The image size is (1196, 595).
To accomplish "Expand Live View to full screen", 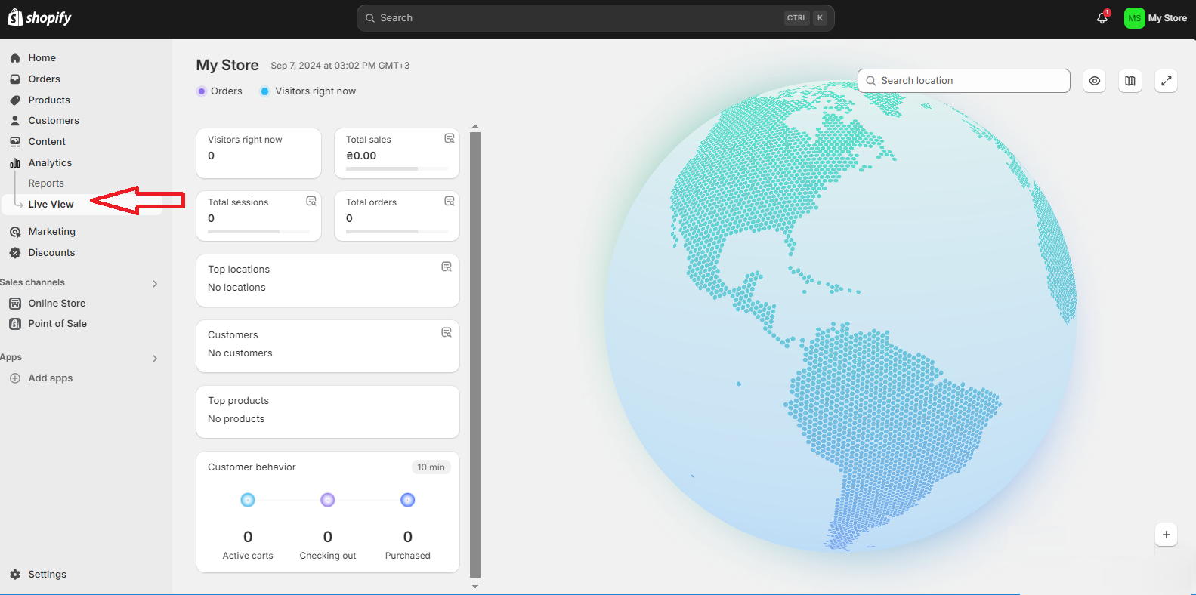I will (1167, 81).
